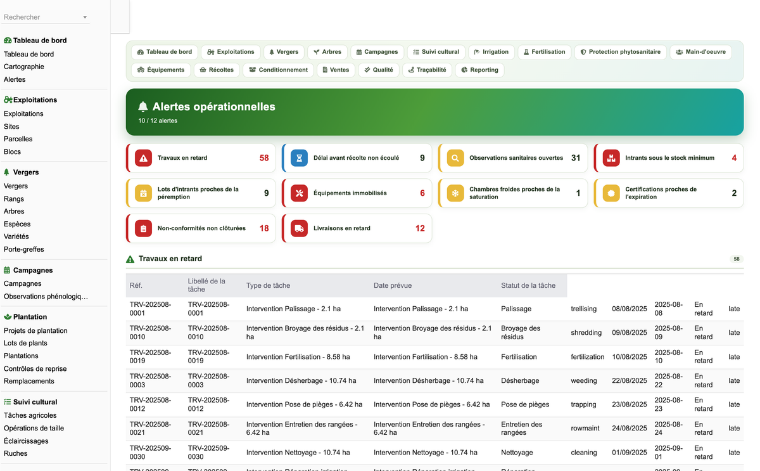Click the tree icon beside the Vergers sidebar heading

pos(7,172)
